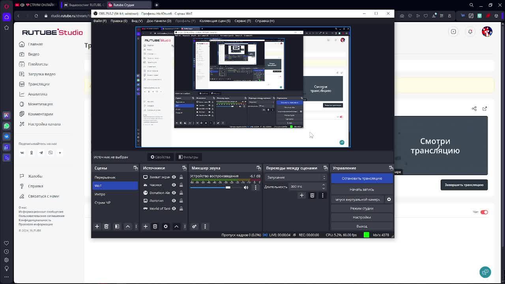Click Остановить трансляцию button
This screenshot has width=505, height=284.
pyautogui.click(x=362, y=178)
